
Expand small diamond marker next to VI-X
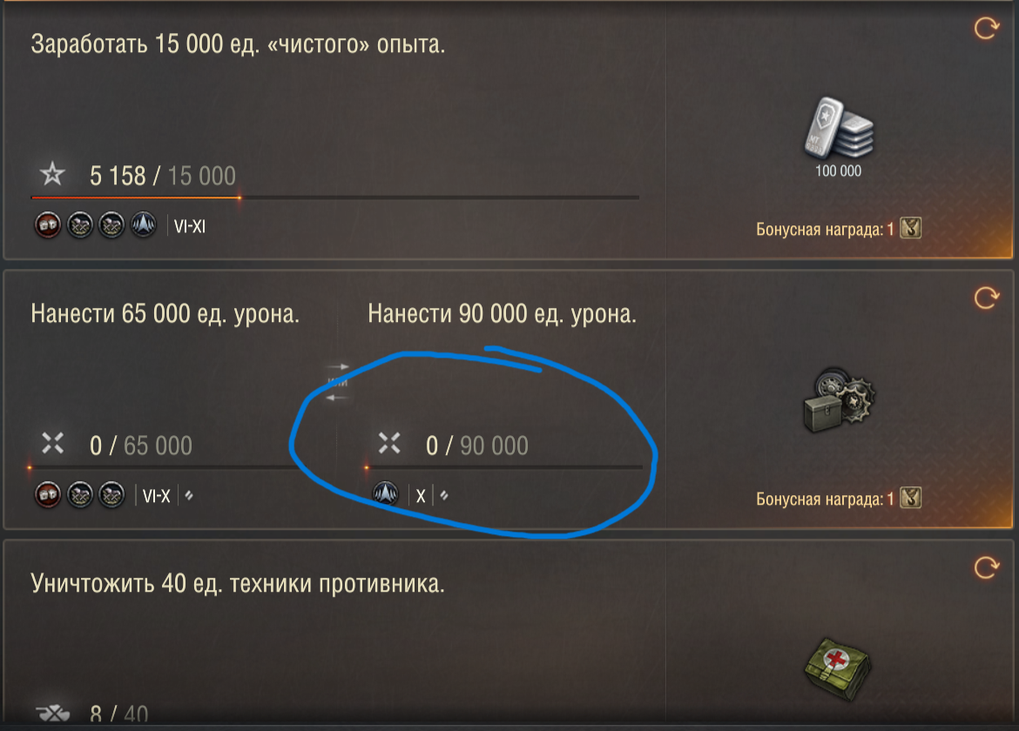tap(188, 495)
